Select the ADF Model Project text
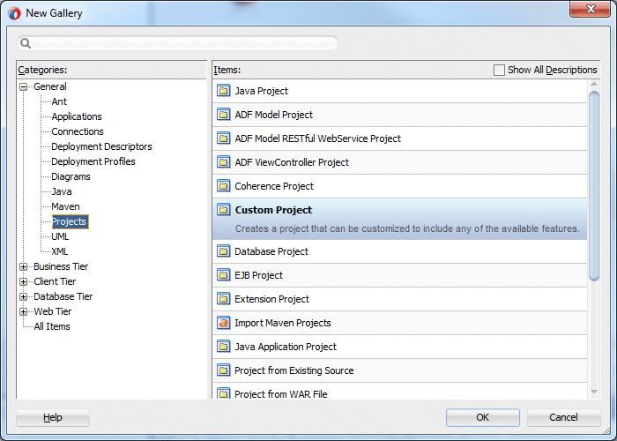 (x=274, y=115)
